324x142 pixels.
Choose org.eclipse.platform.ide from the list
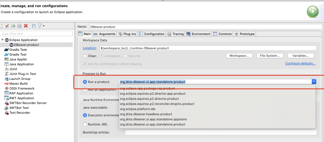point(217,109)
